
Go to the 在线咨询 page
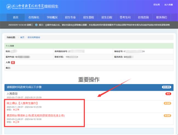coord(143,17)
